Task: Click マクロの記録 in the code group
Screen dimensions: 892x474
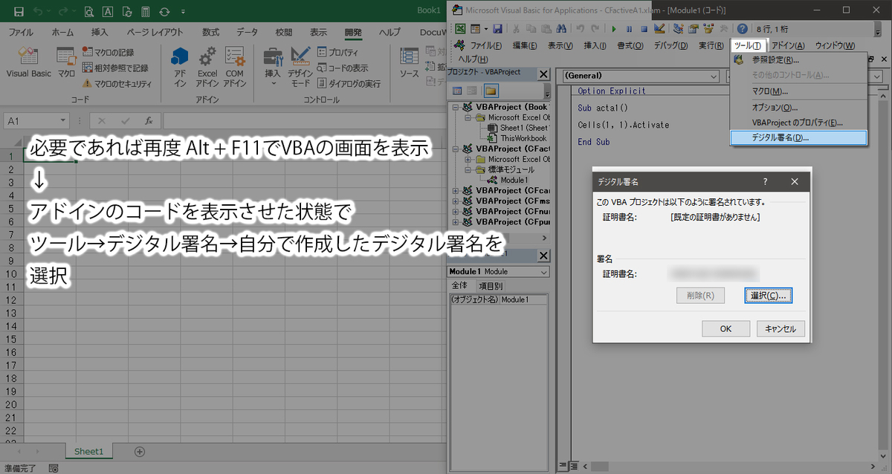Action: [108, 52]
